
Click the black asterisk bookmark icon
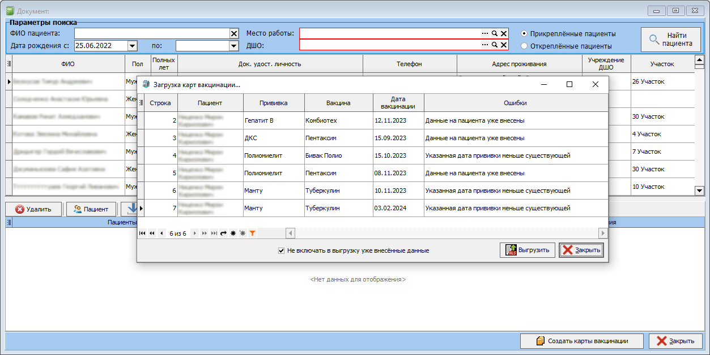pyautogui.click(x=233, y=233)
